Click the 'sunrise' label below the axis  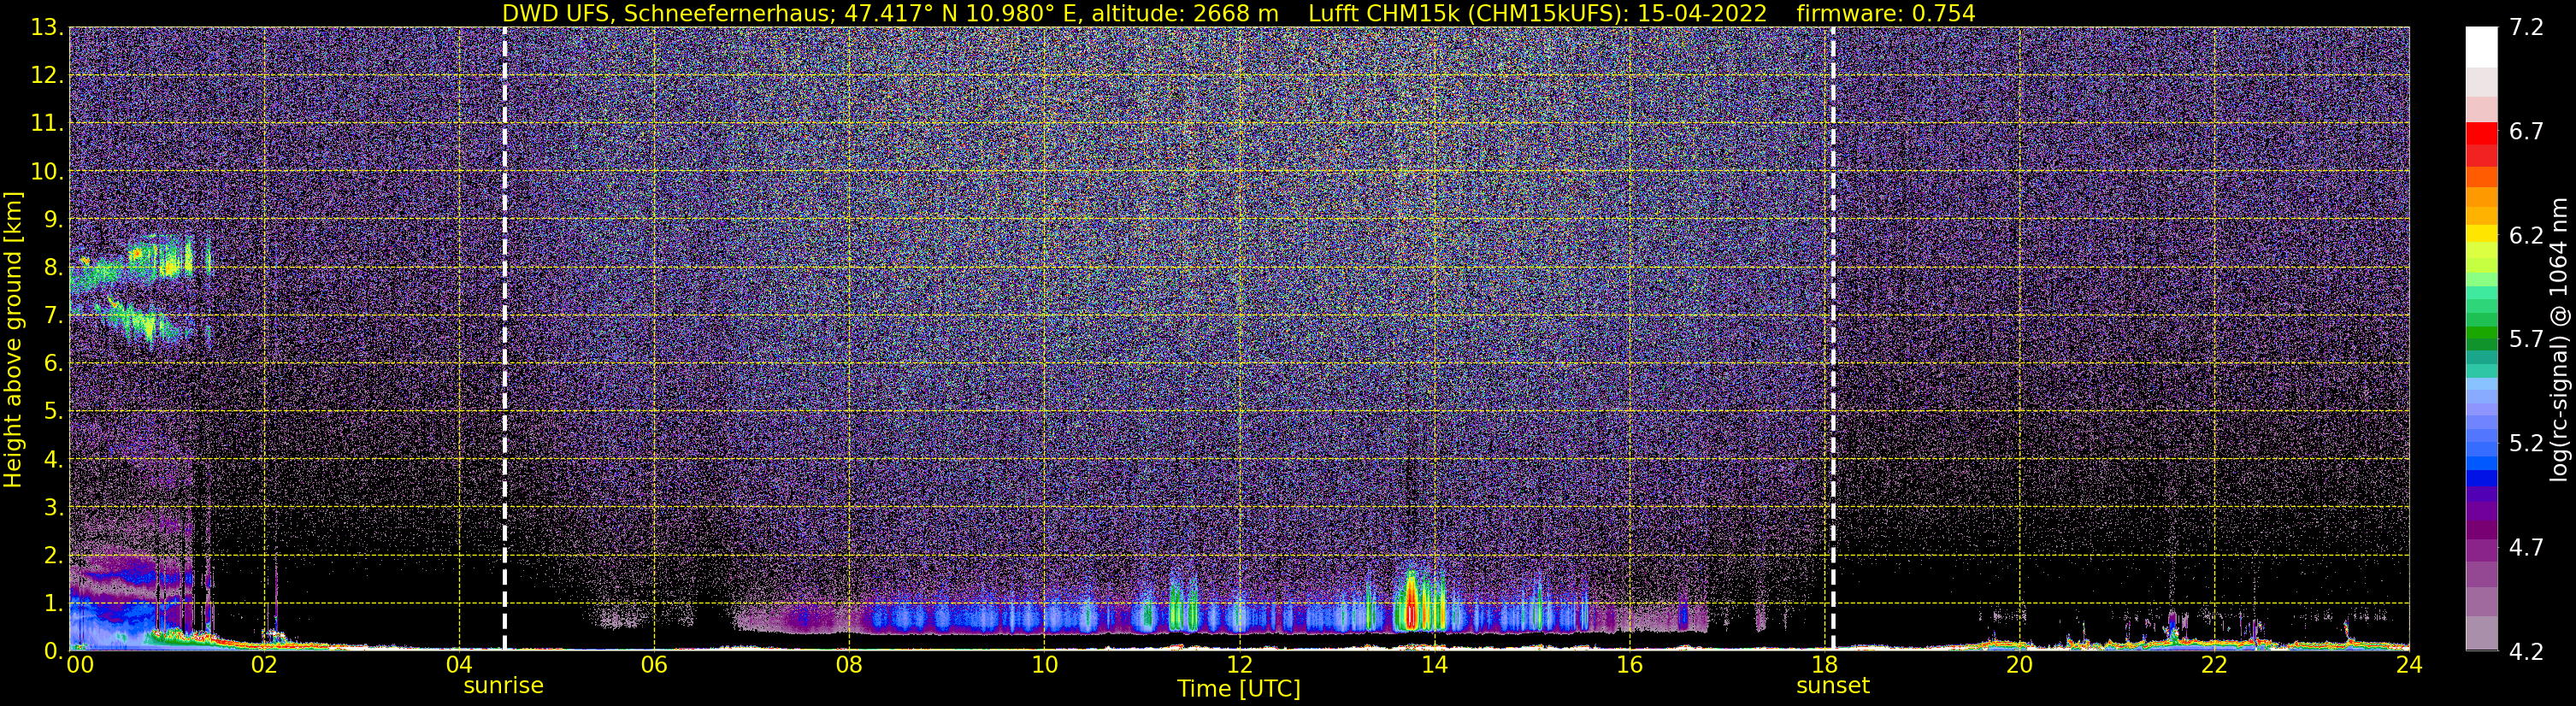503,686
